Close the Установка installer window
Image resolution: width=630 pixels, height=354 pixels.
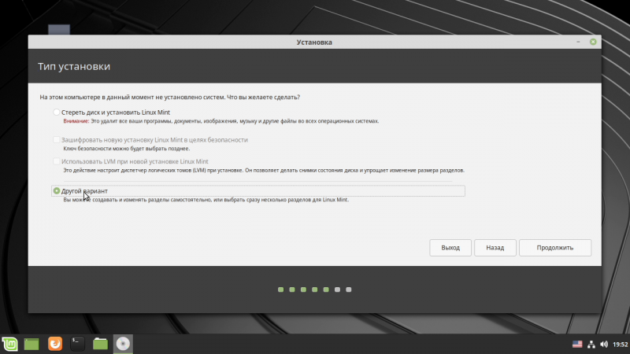593,42
